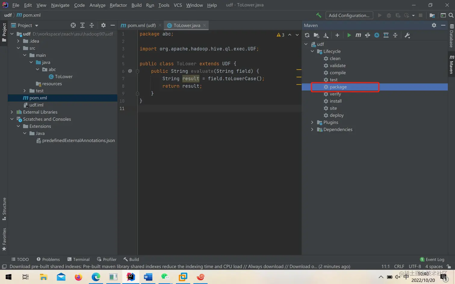
Task: Select the install lifecycle phase
Action: 336,101
